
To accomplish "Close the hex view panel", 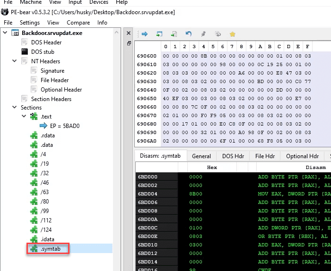I will click(129, 34).
